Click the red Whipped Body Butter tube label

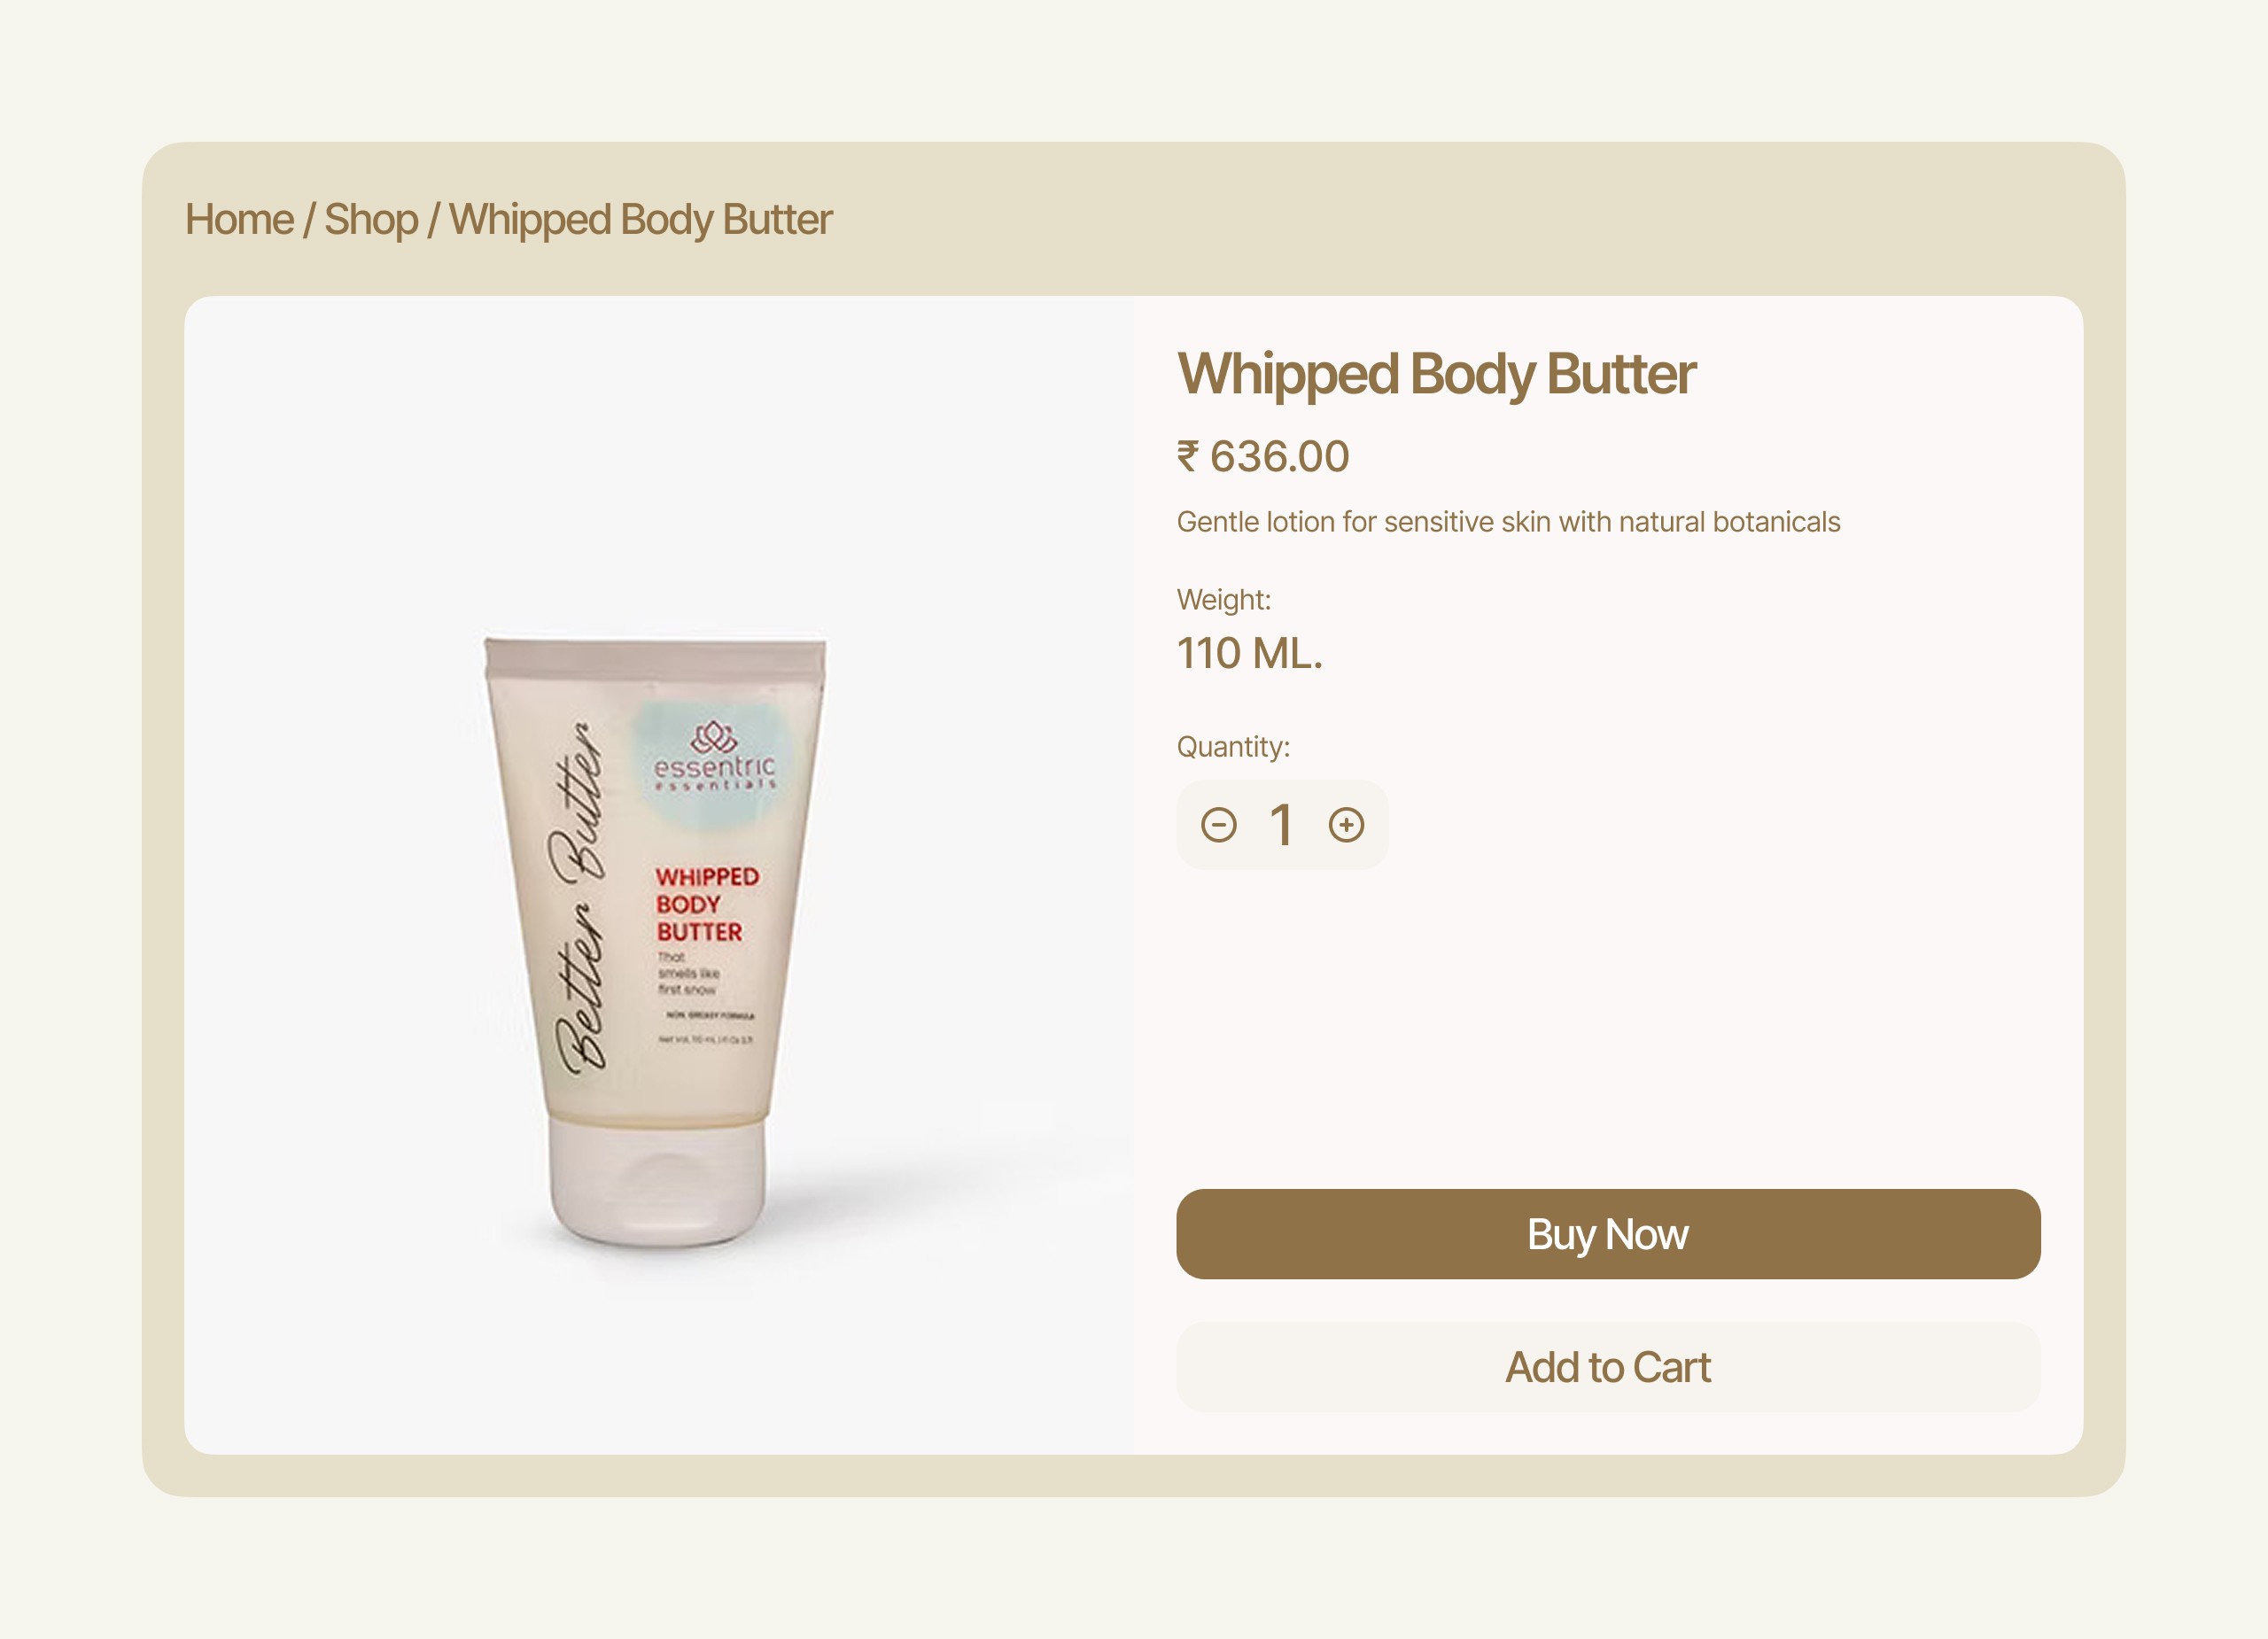tap(706, 904)
